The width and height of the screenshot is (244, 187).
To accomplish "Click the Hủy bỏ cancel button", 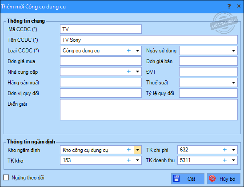I will coord(224,179).
